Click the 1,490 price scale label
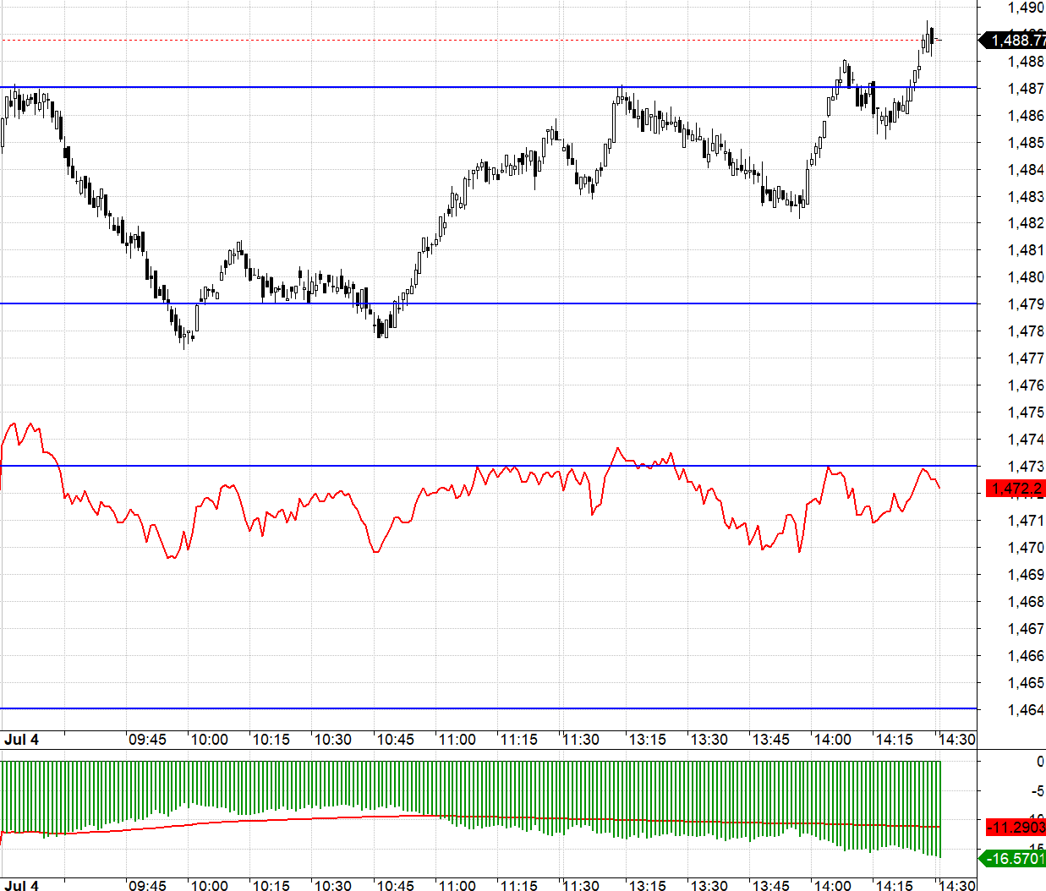 [1026, 8]
